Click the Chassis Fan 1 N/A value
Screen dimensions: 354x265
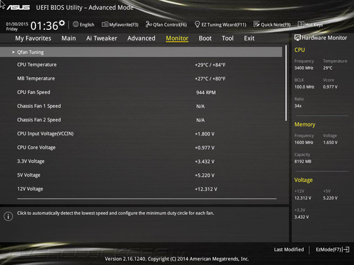pos(200,106)
